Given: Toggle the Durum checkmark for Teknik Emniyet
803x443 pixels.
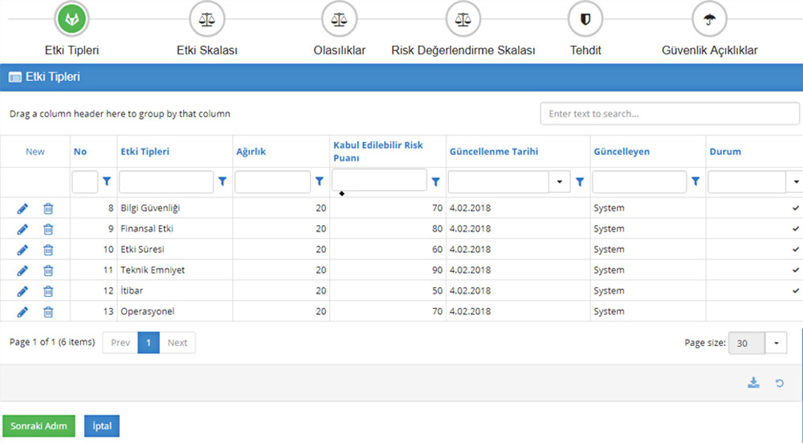Looking at the screenshot, I should coord(795,270).
